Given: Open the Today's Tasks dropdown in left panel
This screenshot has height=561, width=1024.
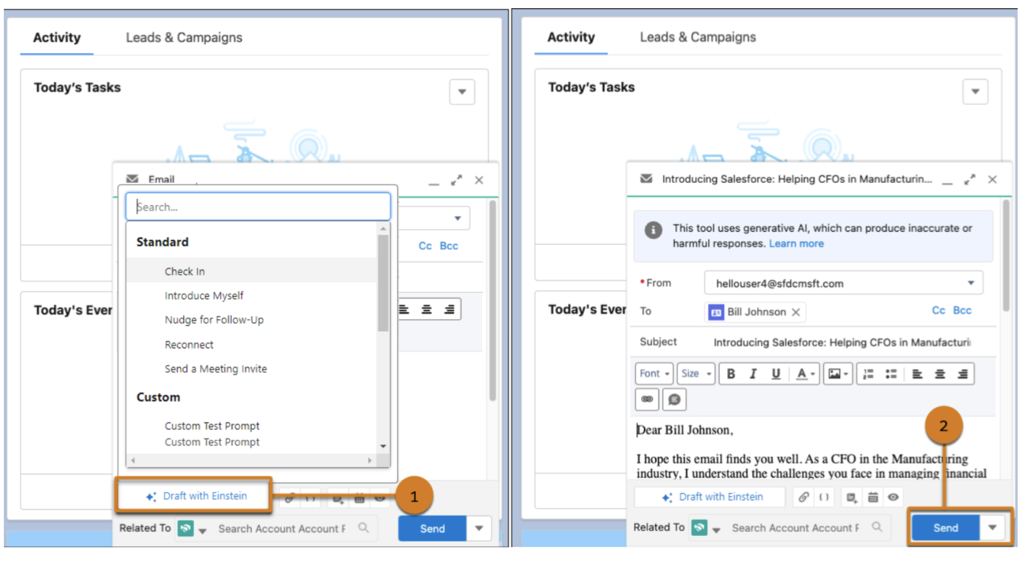Looking at the screenshot, I should [x=462, y=92].
